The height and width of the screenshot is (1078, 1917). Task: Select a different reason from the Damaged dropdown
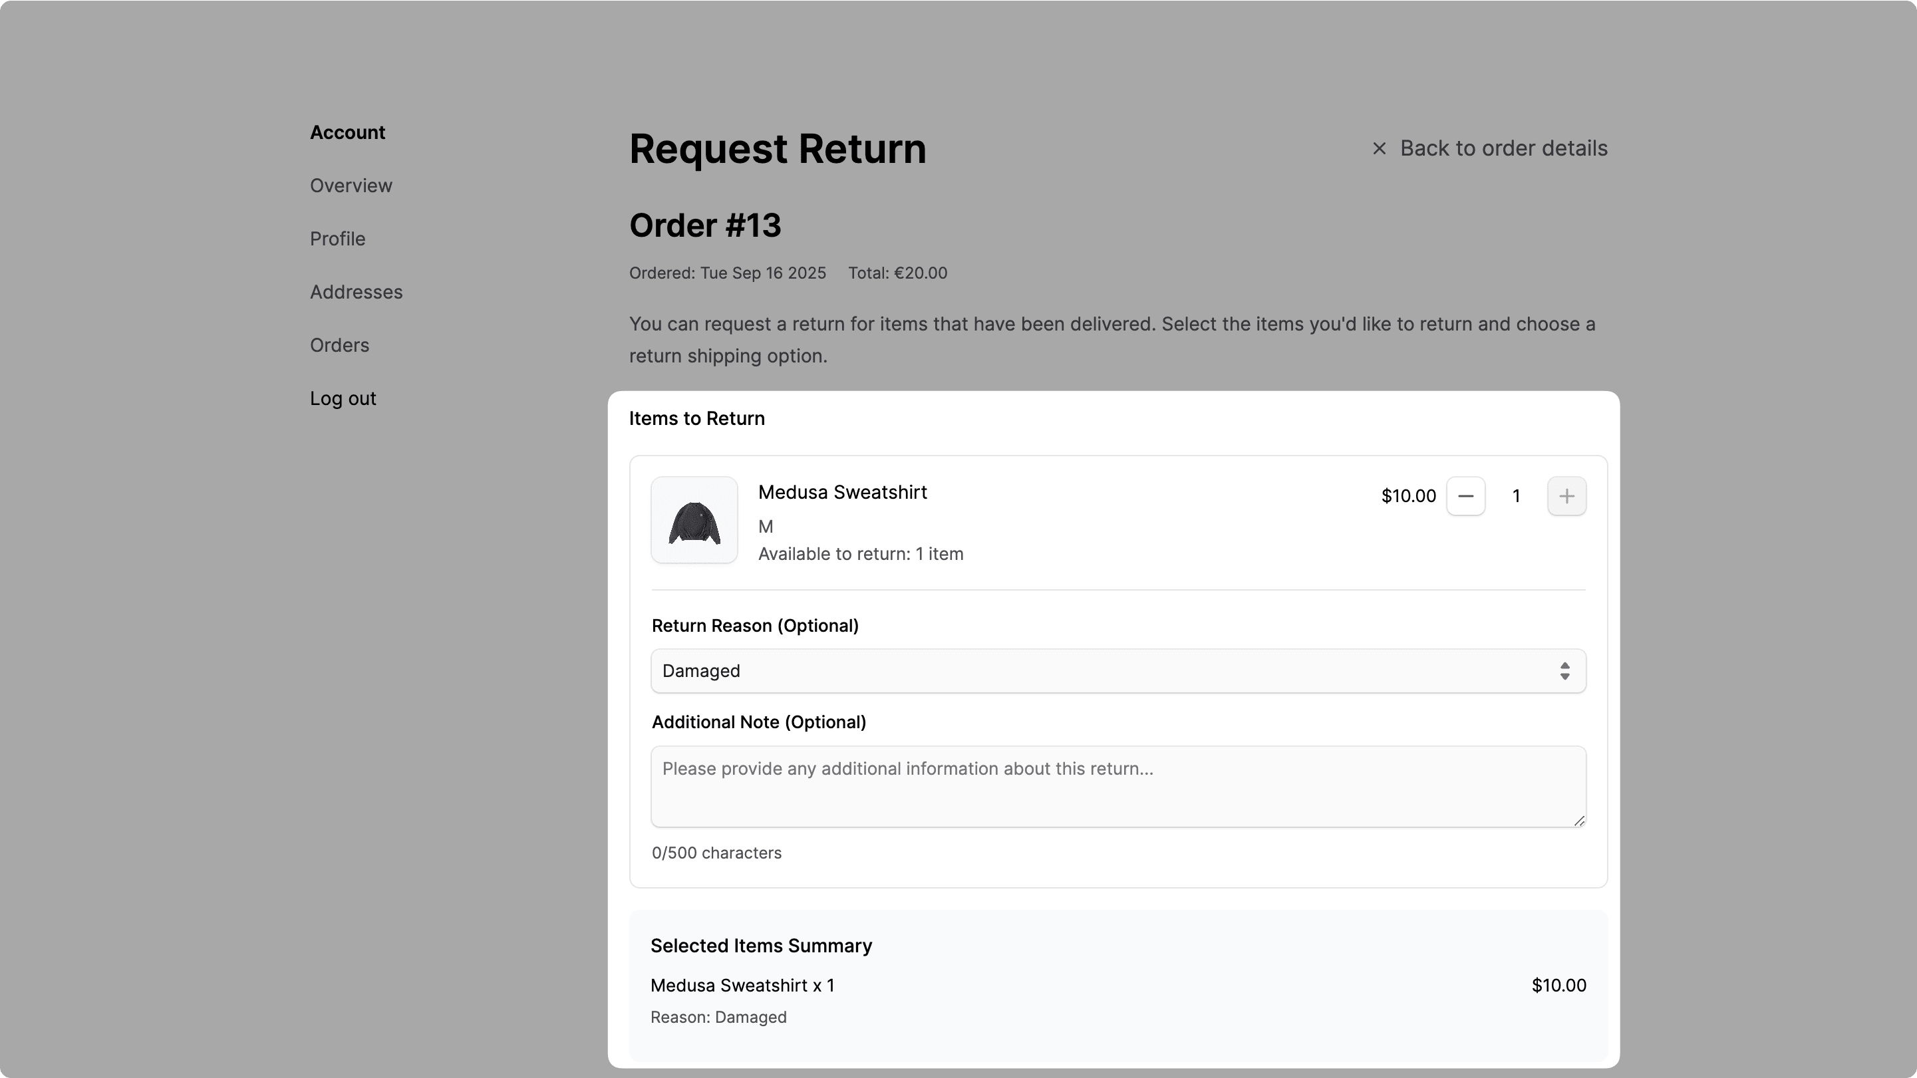(x=1116, y=670)
